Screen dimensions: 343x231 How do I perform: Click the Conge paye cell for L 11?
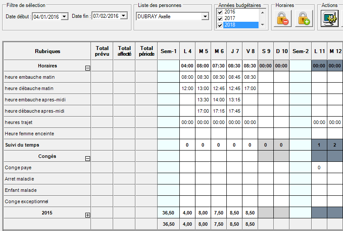pos(319,167)
